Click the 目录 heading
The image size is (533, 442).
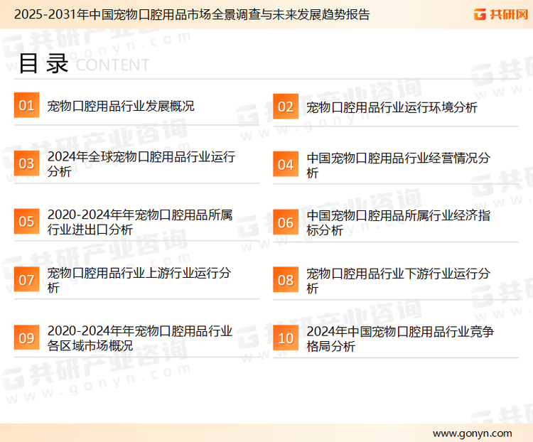pos(43,63)
